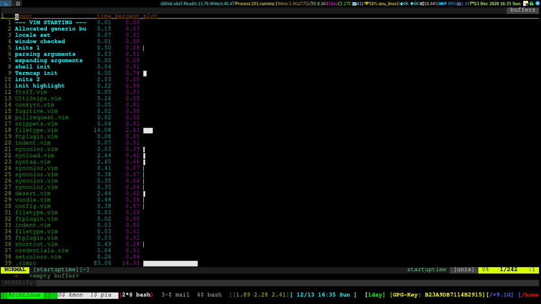
Task: Switch to tmux window 3 mail
Action: 175,295
